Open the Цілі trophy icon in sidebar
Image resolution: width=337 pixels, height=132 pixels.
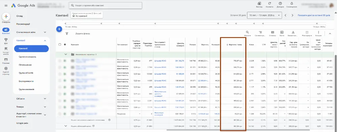(x=6, y=40)
